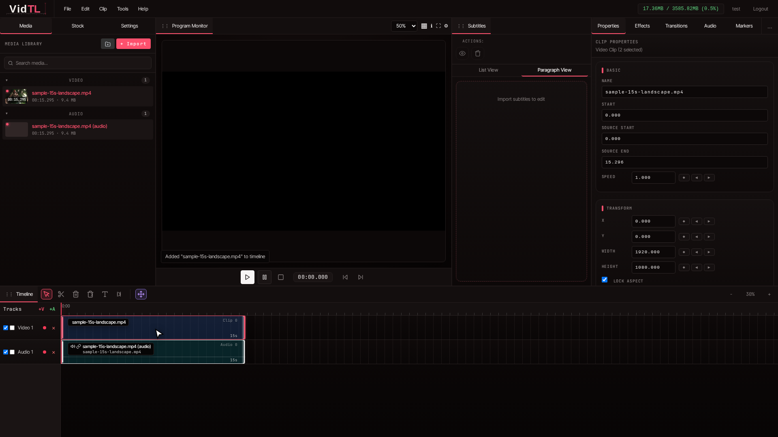778x437 pixels.
Task: Toggle subtitle visibility eye icon
Action: [x=462, y=53]
